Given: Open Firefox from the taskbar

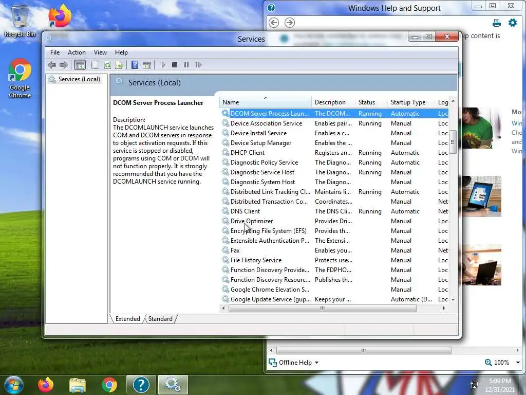Looking at the screenshot, I should click(46, 385).
